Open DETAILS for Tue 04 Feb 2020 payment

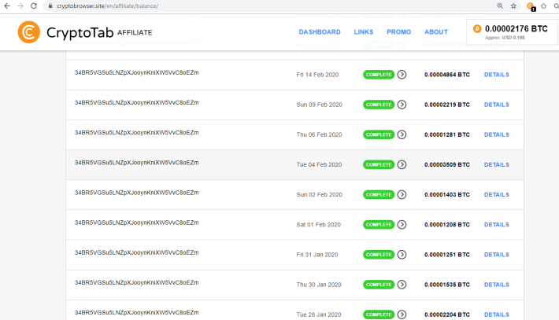pos(496,165)
